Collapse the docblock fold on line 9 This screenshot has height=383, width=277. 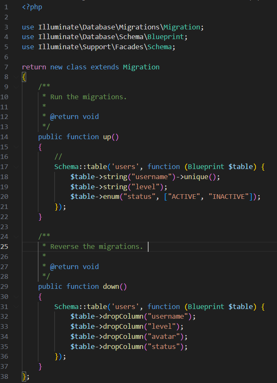point(16,87)
